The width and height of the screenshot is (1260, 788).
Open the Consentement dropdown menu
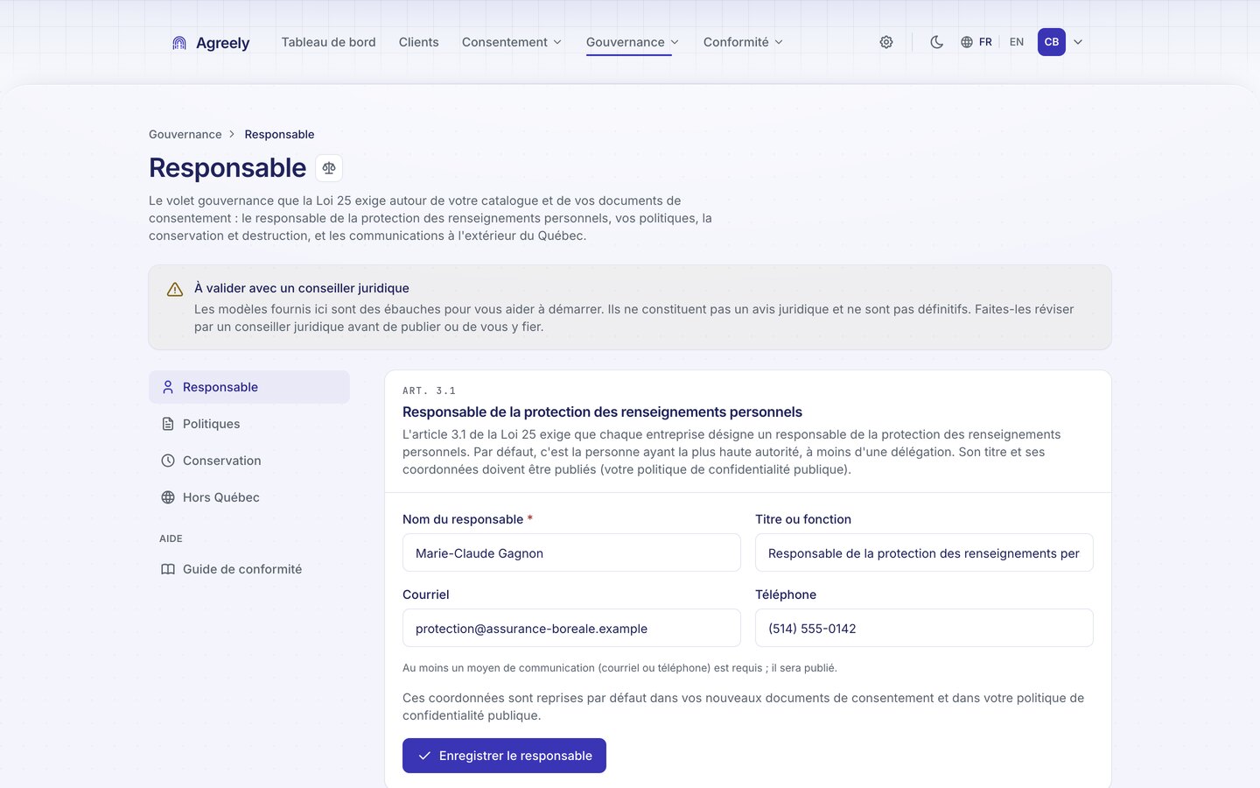click(512, 42)
